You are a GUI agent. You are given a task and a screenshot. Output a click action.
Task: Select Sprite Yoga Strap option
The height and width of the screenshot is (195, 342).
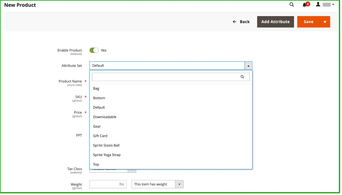click(x=107, y=155)
